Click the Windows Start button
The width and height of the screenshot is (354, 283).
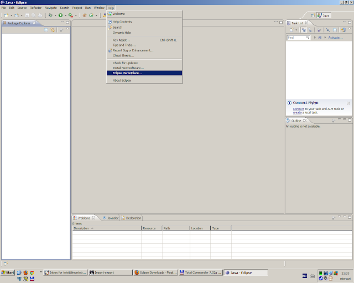pyautogui.click(x=8, y=272)
